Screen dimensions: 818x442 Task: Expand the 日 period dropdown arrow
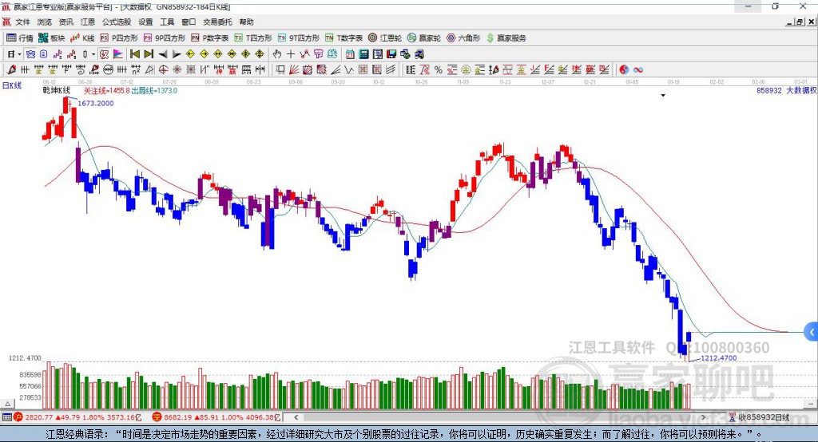pyautogui.click(x=19, y=54)
